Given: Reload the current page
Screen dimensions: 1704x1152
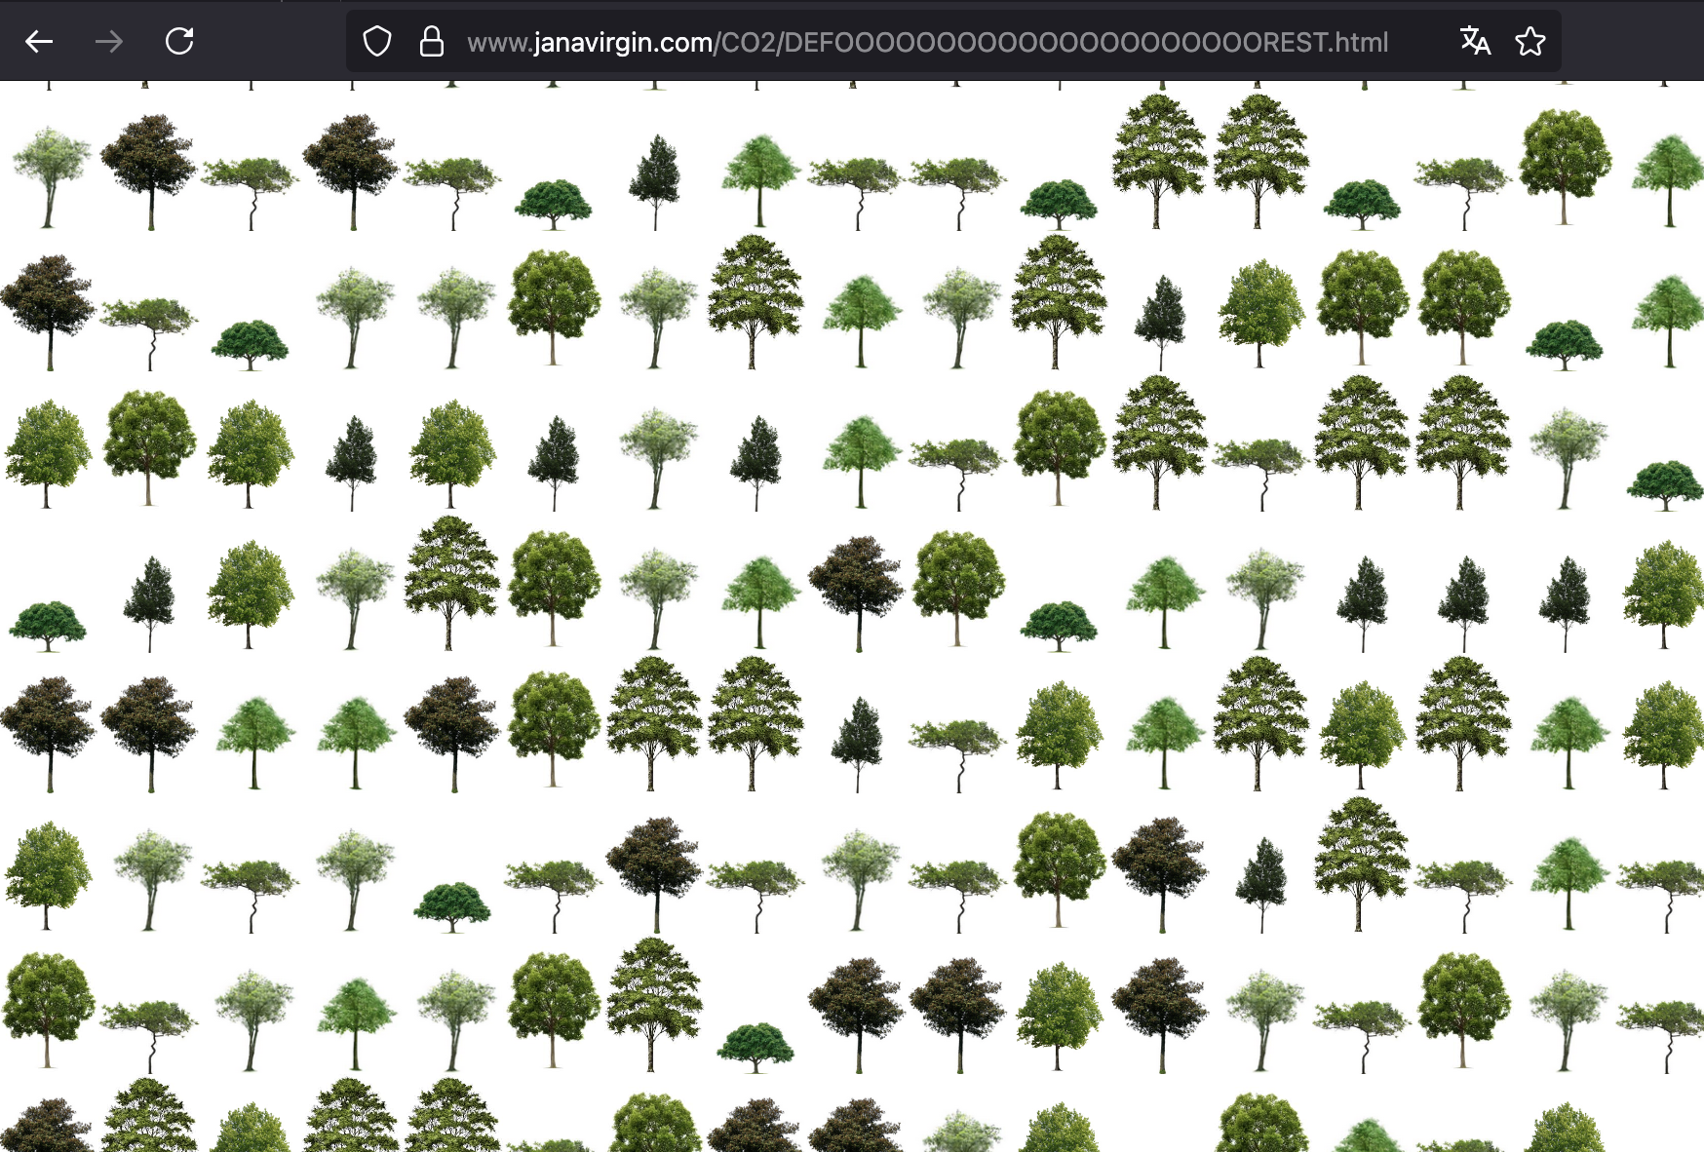Looking at the screenshot, I should 179,41.
